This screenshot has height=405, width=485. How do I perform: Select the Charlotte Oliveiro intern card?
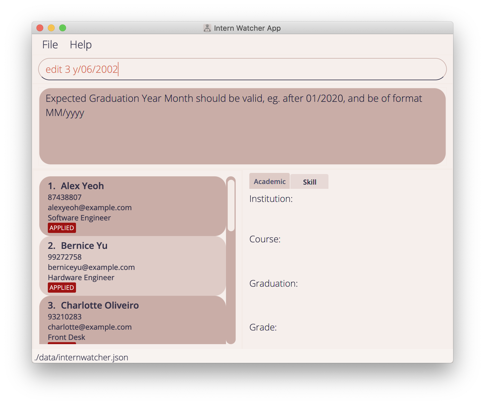point(133,320)
